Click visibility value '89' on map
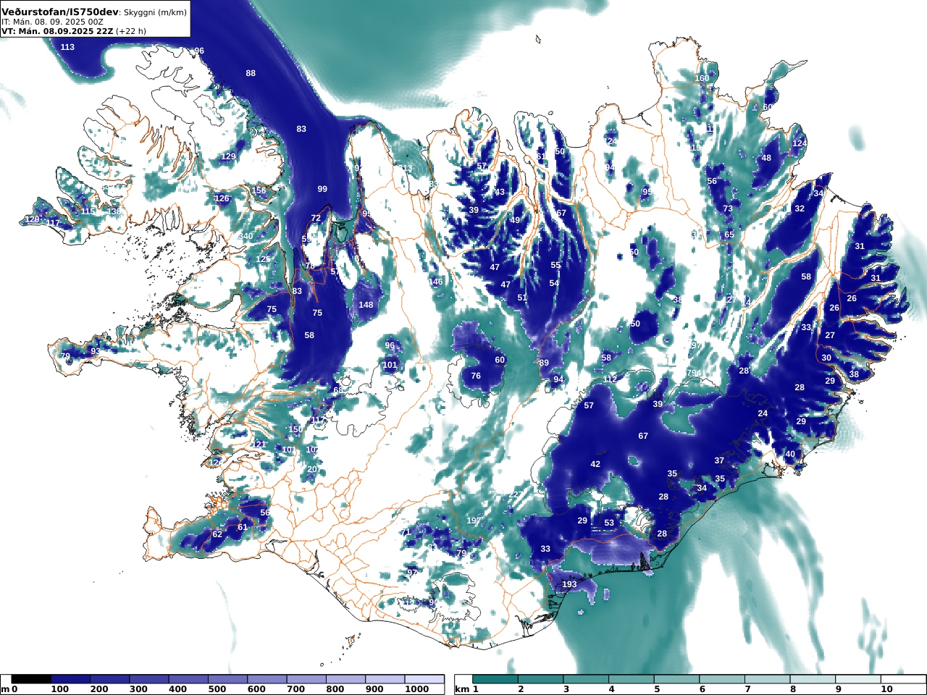 point(544,363)
